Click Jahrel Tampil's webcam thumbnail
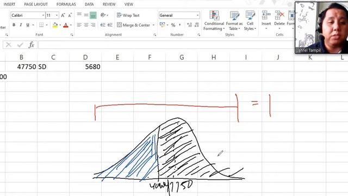348x196 pixels. pos(321,28)
